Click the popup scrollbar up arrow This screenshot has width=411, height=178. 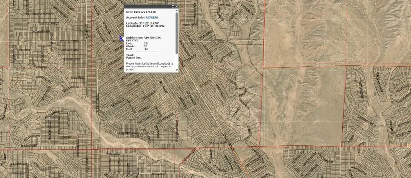(x=176, y=11)
